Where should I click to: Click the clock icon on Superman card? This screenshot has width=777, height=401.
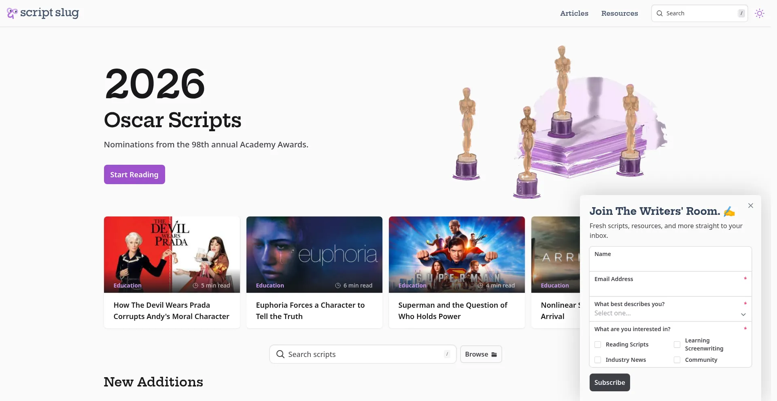(480, 286)
